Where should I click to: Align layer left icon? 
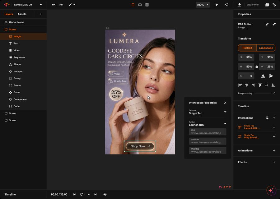coord(240,85)
